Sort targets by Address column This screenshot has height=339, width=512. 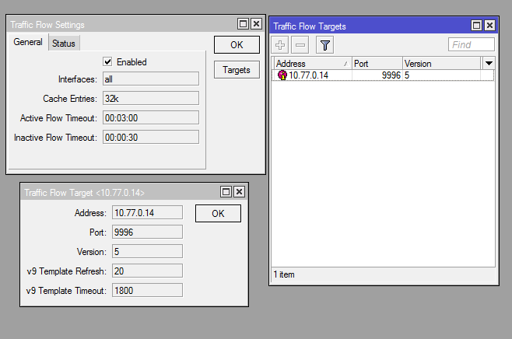[x=312, y=64]
